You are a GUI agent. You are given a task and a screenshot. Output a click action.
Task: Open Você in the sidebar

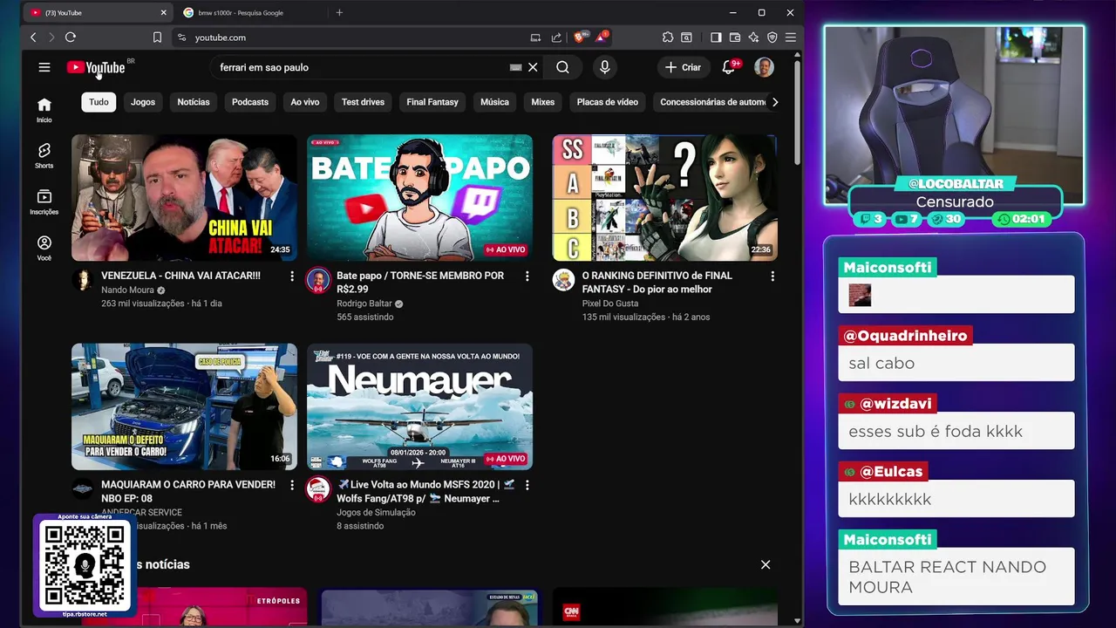44,249
